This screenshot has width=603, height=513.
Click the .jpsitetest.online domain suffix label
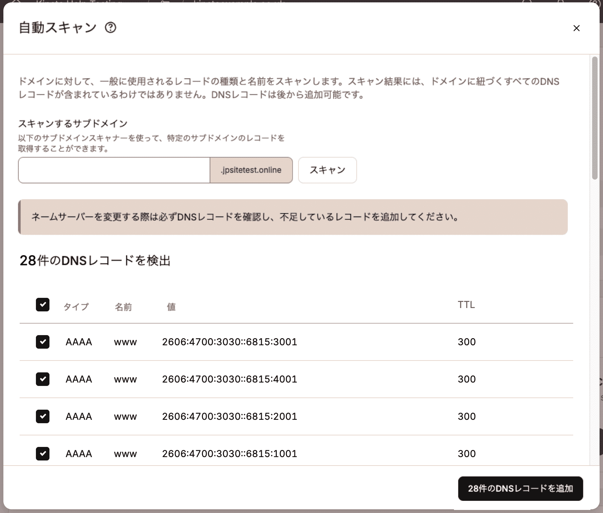[251, 170]
